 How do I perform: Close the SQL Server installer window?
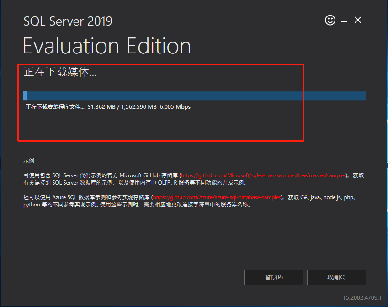coord(358,20)
